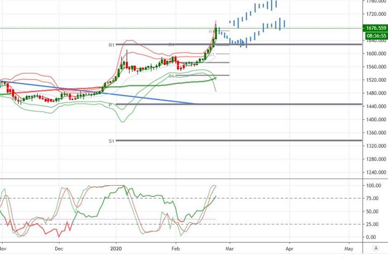388x259 pixels.
Task: Click the Dec label on time axis
Action: pyautogui.click(x=59, y=248)
